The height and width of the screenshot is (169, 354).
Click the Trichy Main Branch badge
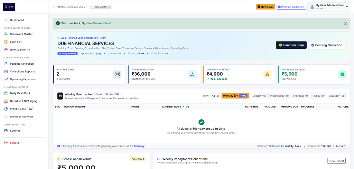tap(101, 7)
